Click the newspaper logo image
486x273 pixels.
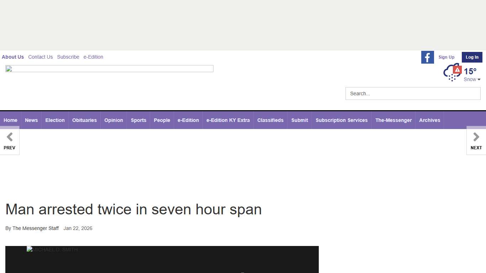click(x=109, y=69)
